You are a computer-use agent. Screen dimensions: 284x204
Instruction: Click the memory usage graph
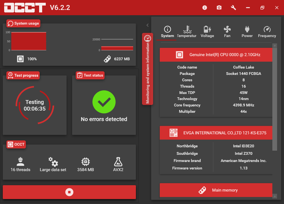pos(117,45)
